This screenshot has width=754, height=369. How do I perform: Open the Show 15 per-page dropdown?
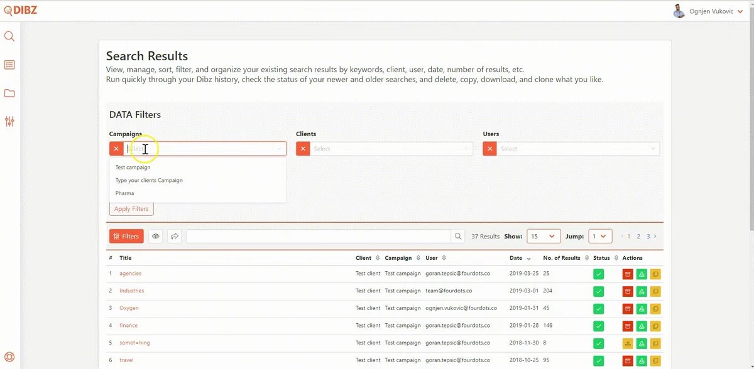(x=544, y=237)
